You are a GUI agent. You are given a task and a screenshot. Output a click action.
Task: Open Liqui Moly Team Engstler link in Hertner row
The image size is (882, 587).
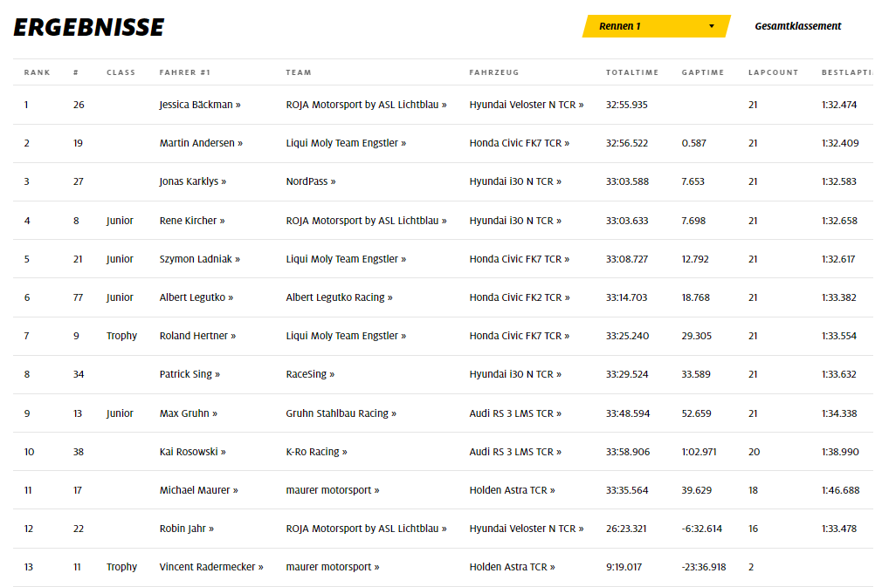point(346,336)
